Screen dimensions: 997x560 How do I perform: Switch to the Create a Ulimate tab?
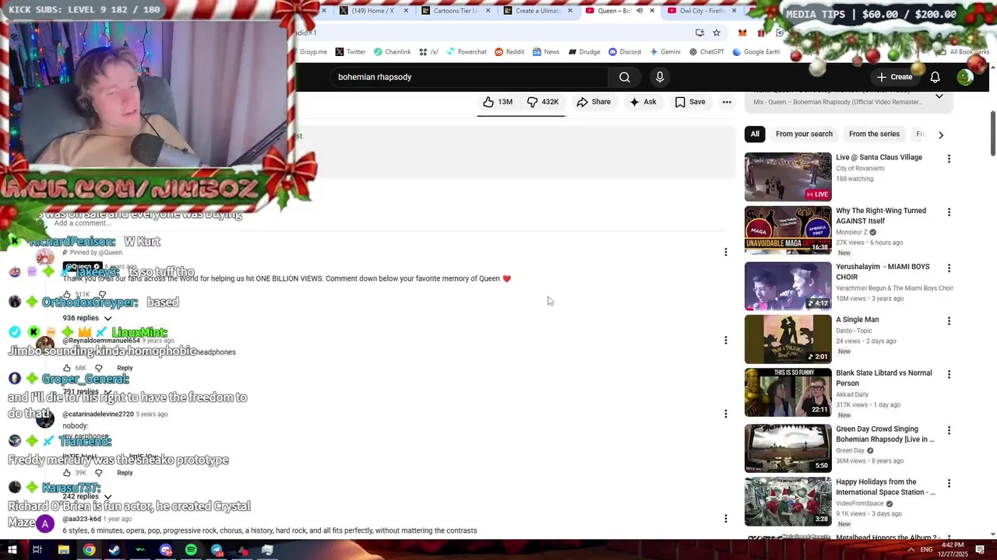click(x=537, y=11)
